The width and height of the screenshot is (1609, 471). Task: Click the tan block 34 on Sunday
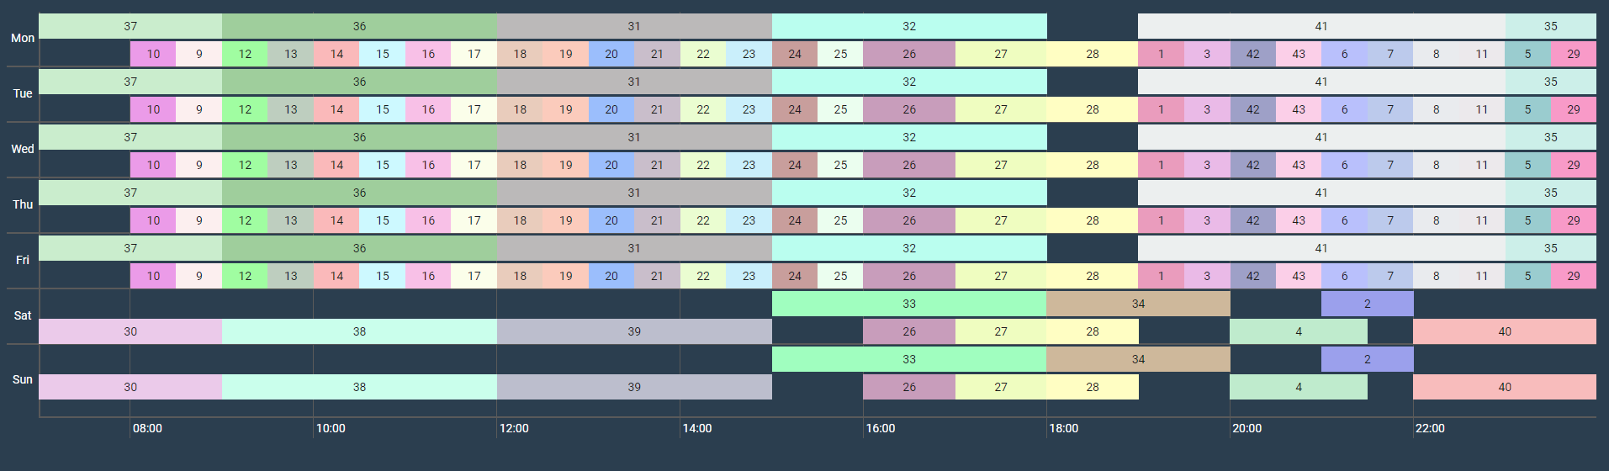1137,359
